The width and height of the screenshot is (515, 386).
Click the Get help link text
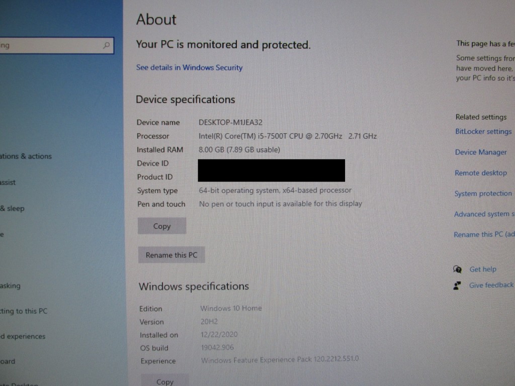pos(483,269)
